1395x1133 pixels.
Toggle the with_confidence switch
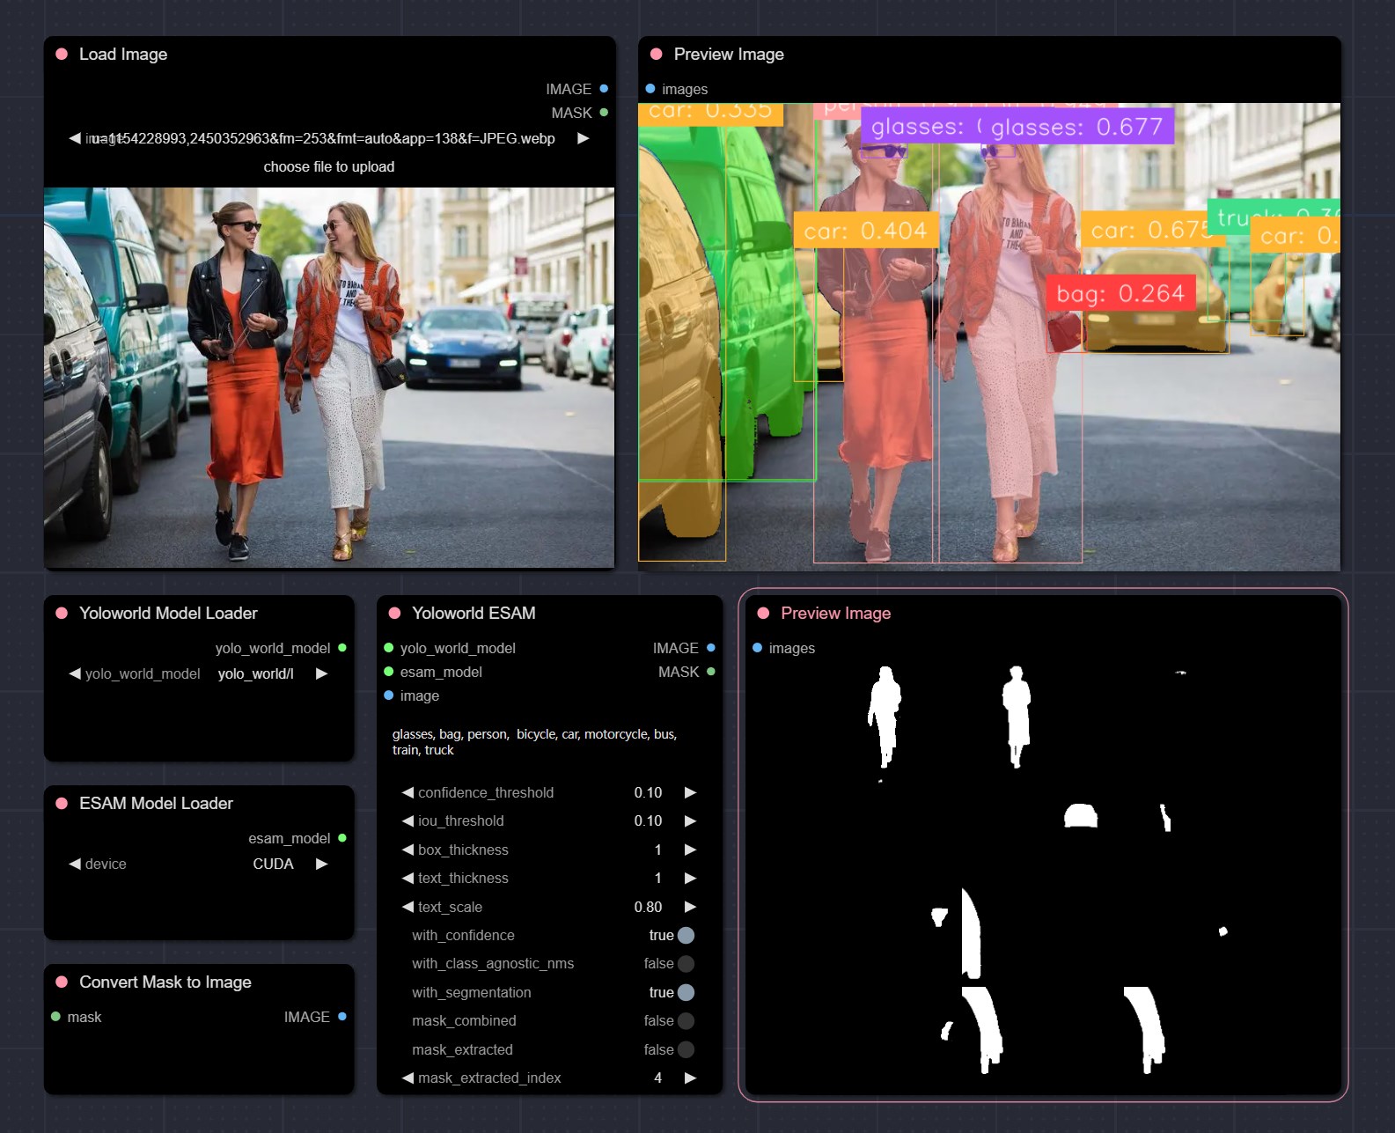tap(686, 935)
